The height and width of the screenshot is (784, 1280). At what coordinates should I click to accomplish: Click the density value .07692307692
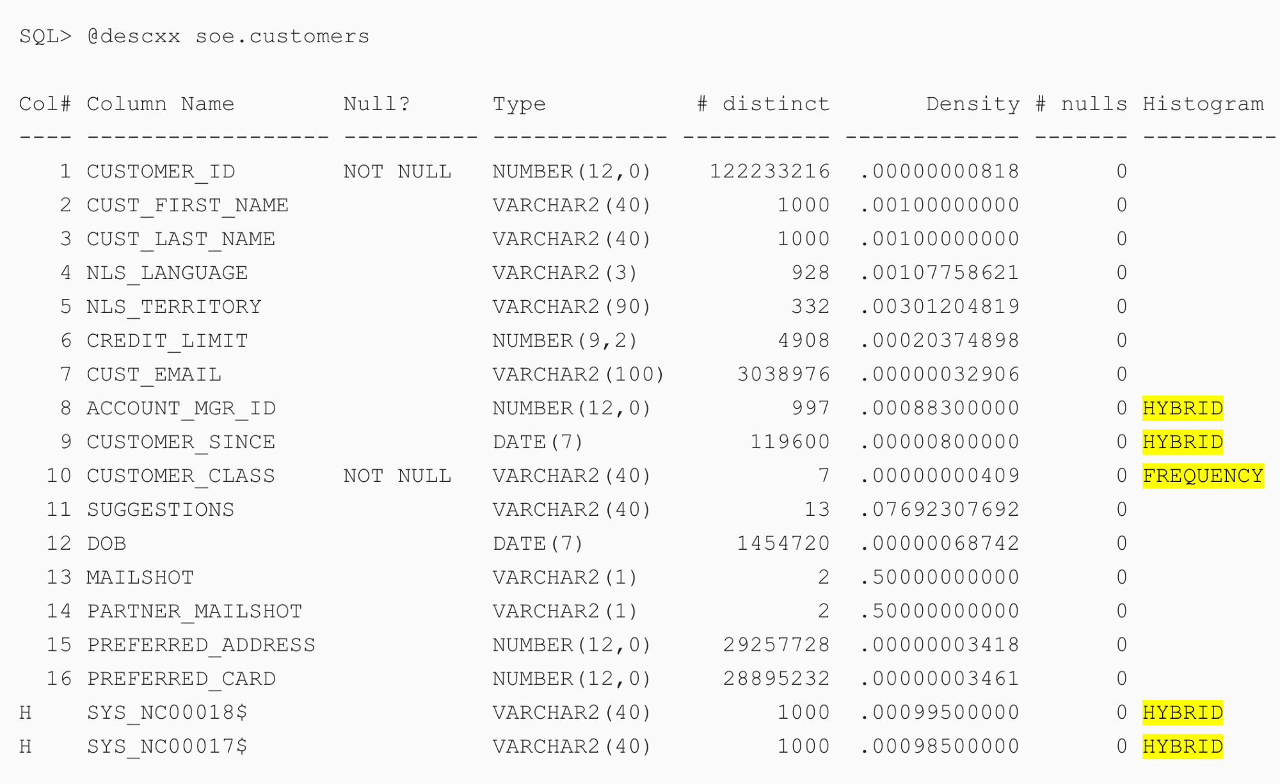point(940,510)
